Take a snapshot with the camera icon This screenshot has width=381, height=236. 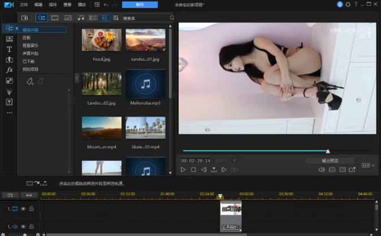click(x=332, y=169)
